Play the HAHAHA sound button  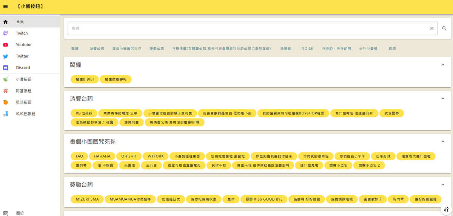(102, 156)
